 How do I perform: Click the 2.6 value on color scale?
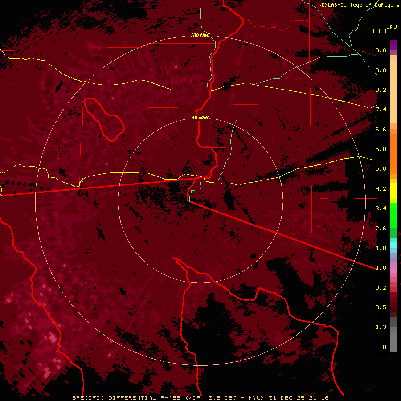pyautogui.click(x=381, y=229)
